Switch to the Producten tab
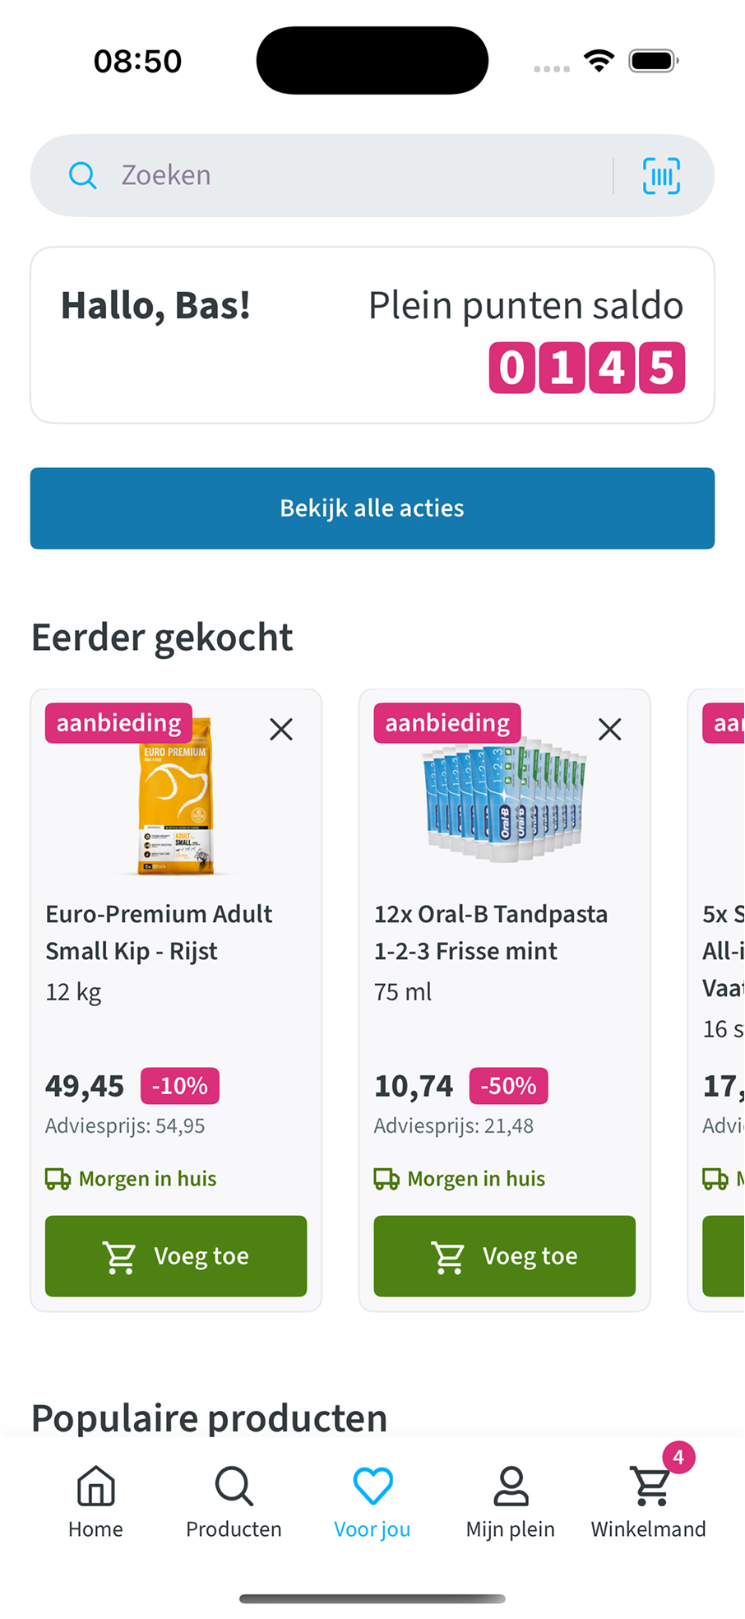The image size is (745, 1619). tap(234, 1502)
